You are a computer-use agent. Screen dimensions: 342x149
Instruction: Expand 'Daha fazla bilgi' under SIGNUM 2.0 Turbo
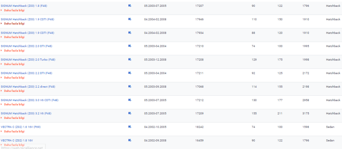(14, 64)
